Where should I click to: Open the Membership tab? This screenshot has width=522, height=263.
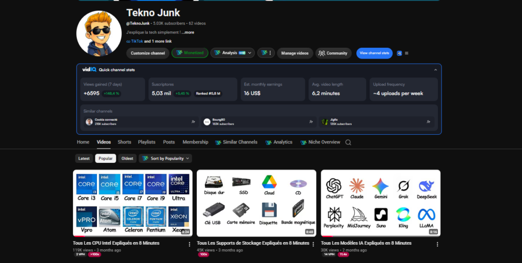[195, 142]
